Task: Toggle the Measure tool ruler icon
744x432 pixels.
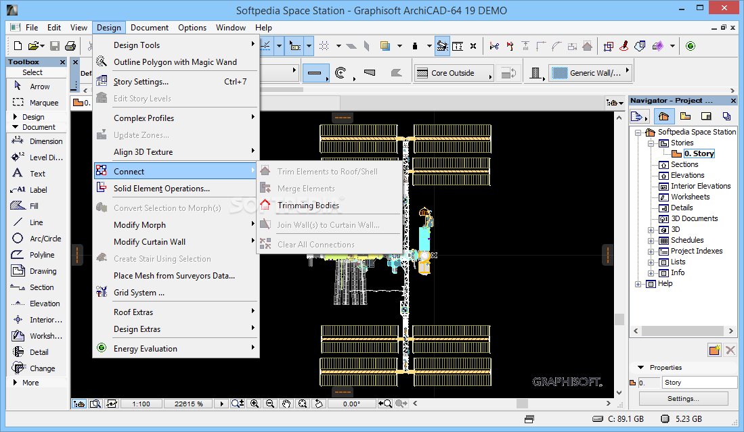Action: tap(458, 46)
